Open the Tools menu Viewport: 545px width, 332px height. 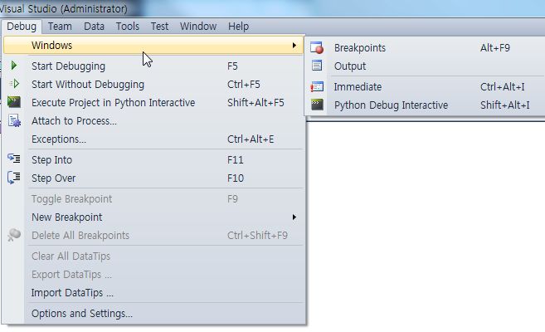[x=128, y=27]
